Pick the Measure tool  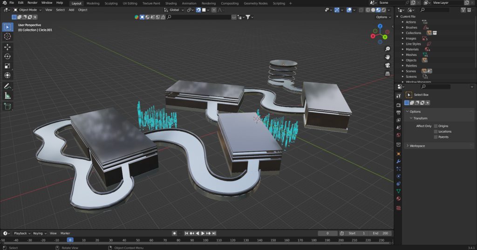(x=7, y=96)
